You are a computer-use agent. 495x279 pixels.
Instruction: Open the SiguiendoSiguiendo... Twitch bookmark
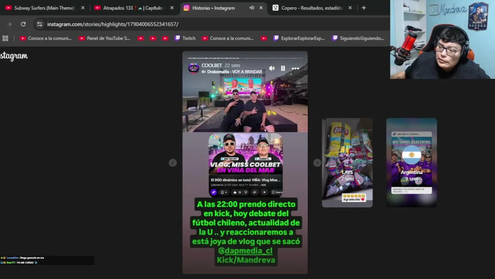click(358, 38)
